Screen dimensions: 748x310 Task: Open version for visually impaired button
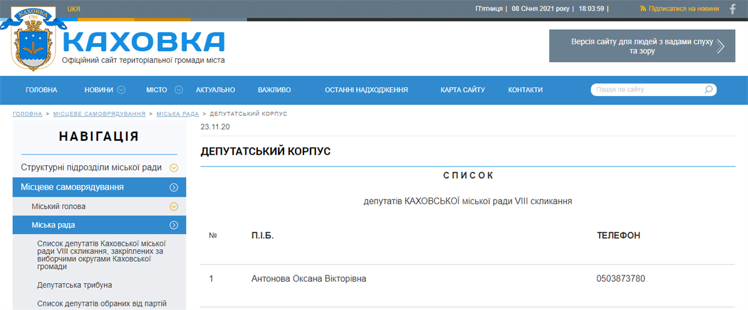(x=642, y=46)
